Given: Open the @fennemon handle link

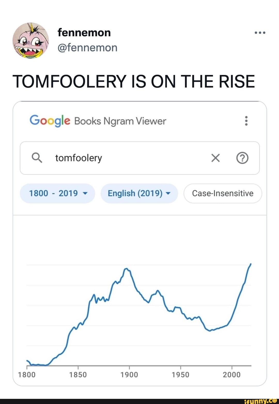Looking at the screenshot, I should (x=87, y=48).
